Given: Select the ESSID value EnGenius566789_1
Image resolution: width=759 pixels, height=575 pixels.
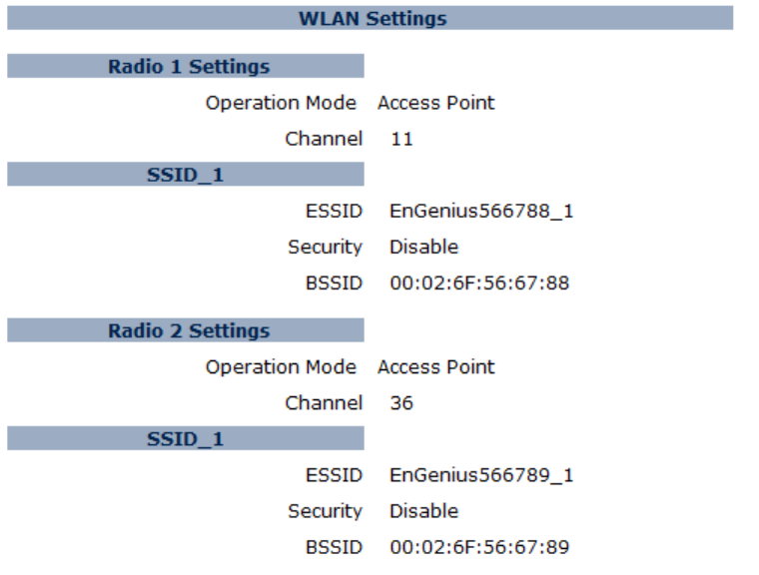Looking at the screenshot, I should click(x=481, y=474).
